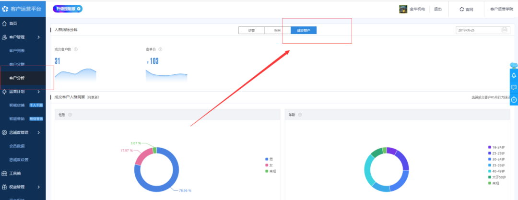Click the 金华机电 shop avatar

pyautogui.click(x=403, y=9)
